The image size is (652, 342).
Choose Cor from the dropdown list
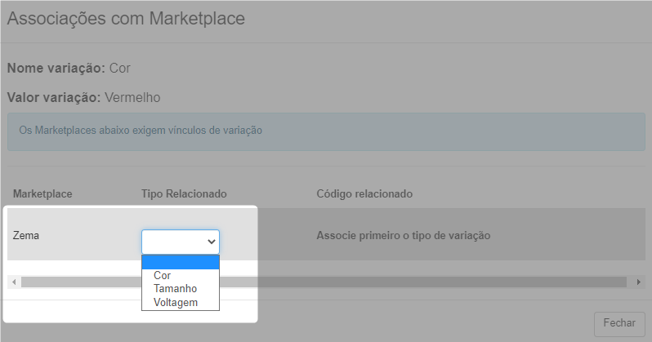162,276
